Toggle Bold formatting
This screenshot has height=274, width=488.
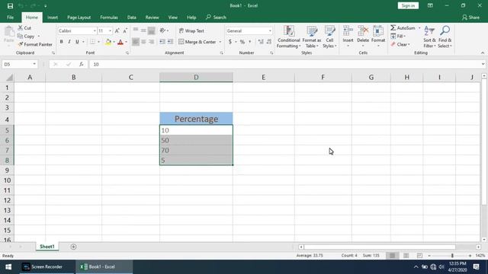coord(61,42)
